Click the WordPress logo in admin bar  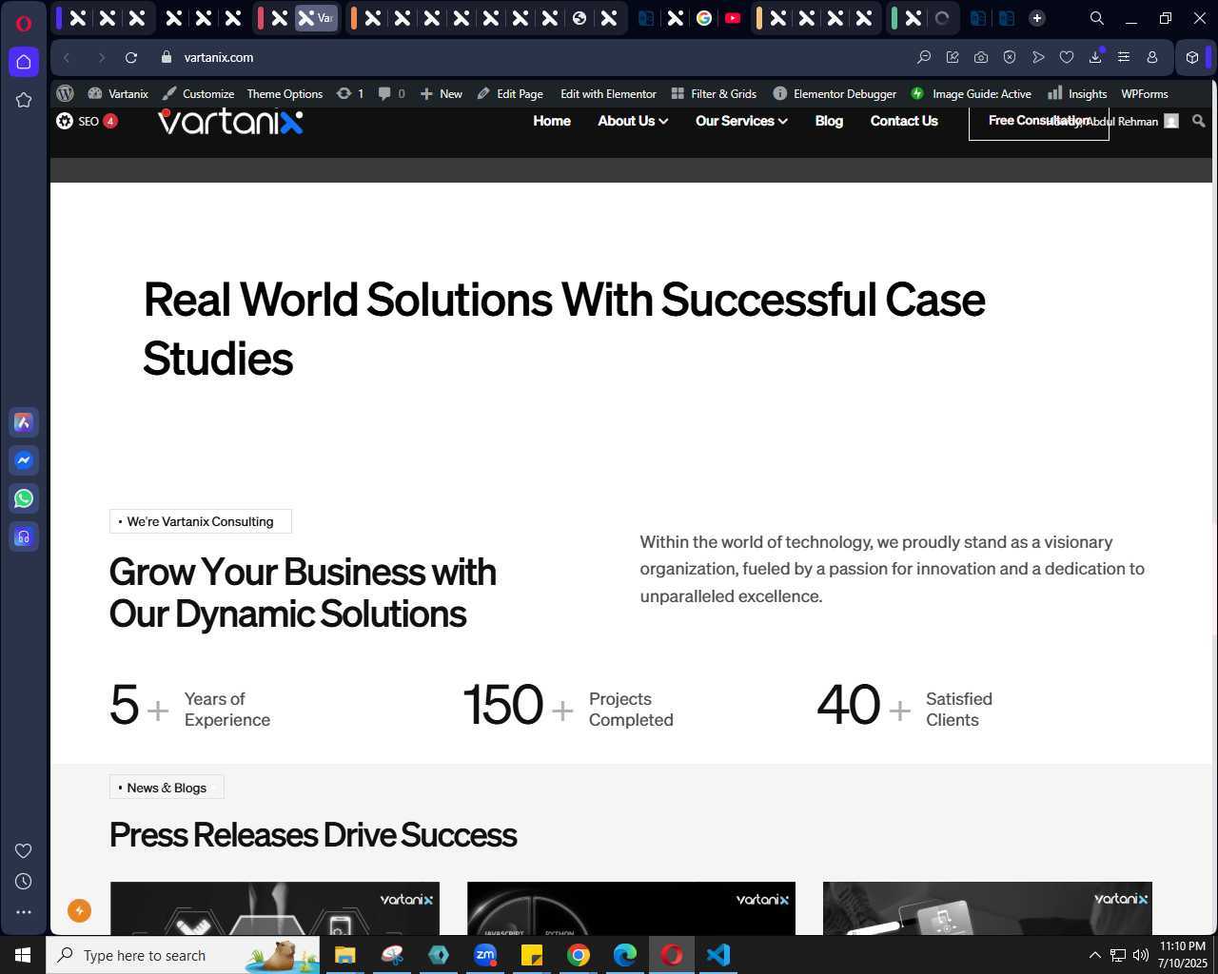tap(66, 93)
